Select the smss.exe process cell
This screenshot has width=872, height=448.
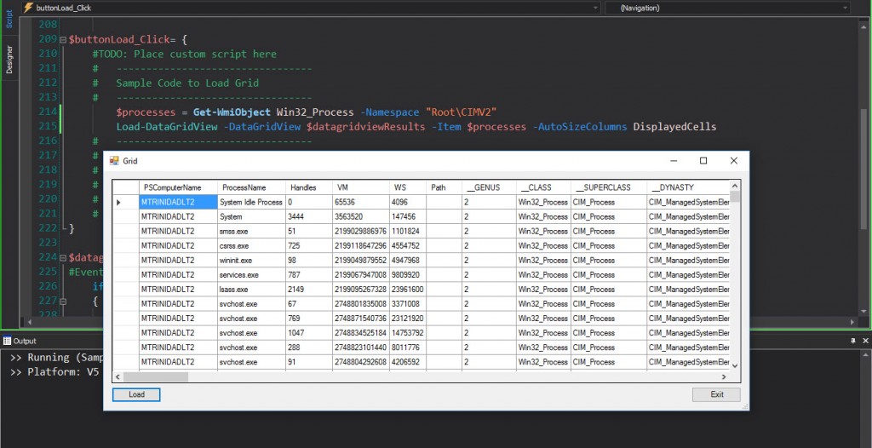[251, 231]
